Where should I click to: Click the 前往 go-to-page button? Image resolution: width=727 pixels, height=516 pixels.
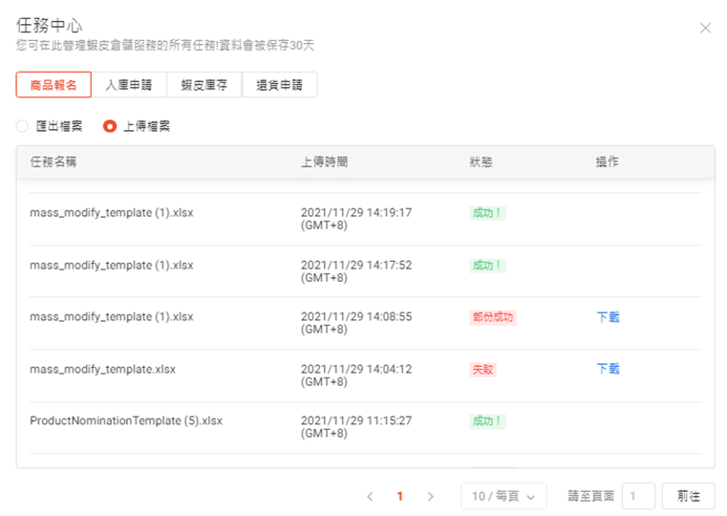point(688,496)
